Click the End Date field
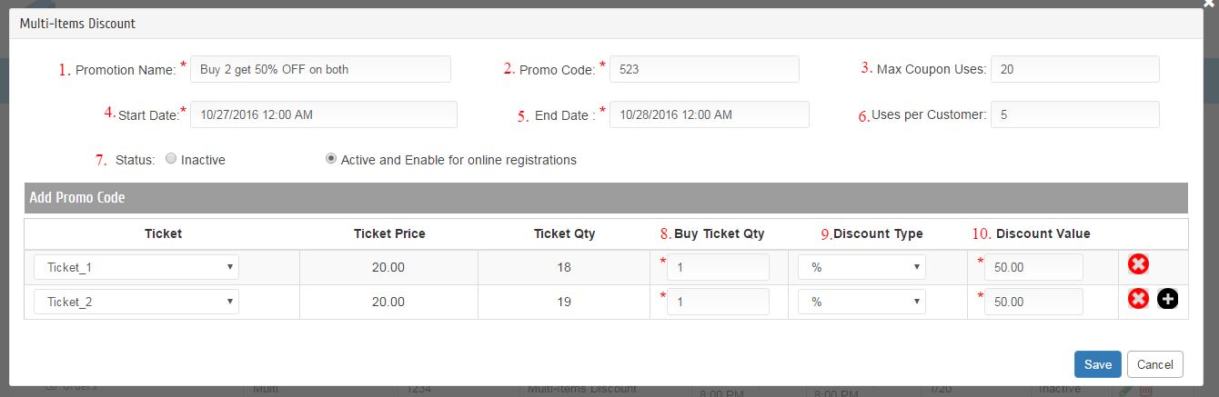The image size is (1219, 397). click(x=709, y=114)
